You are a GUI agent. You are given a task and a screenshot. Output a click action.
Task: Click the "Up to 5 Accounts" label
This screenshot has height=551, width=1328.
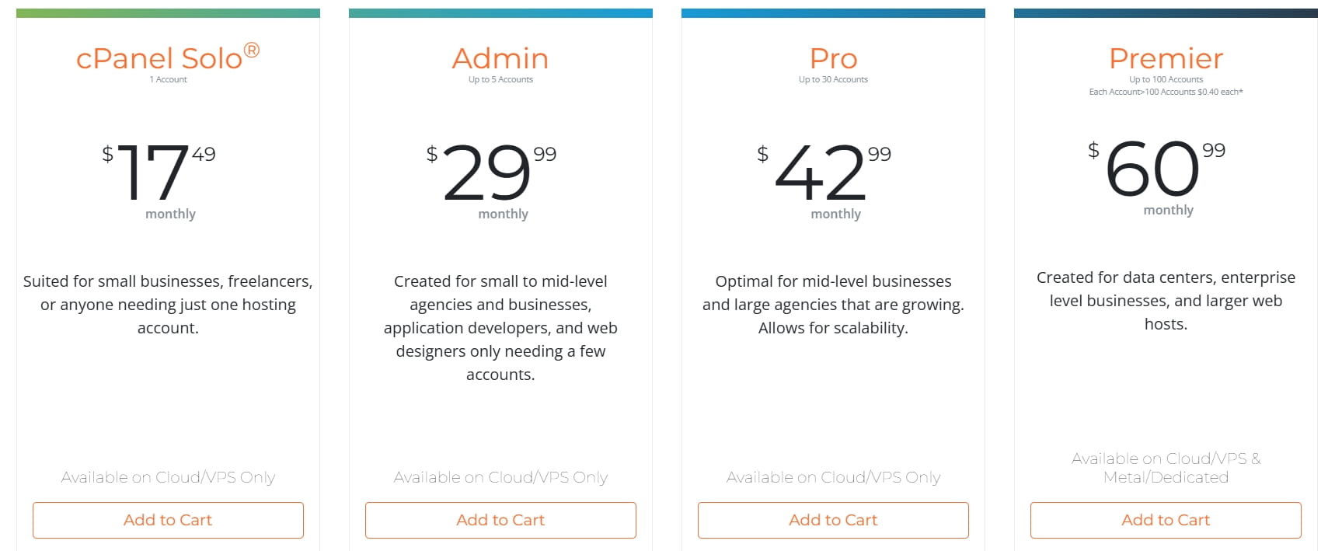[x=500, y=79]
